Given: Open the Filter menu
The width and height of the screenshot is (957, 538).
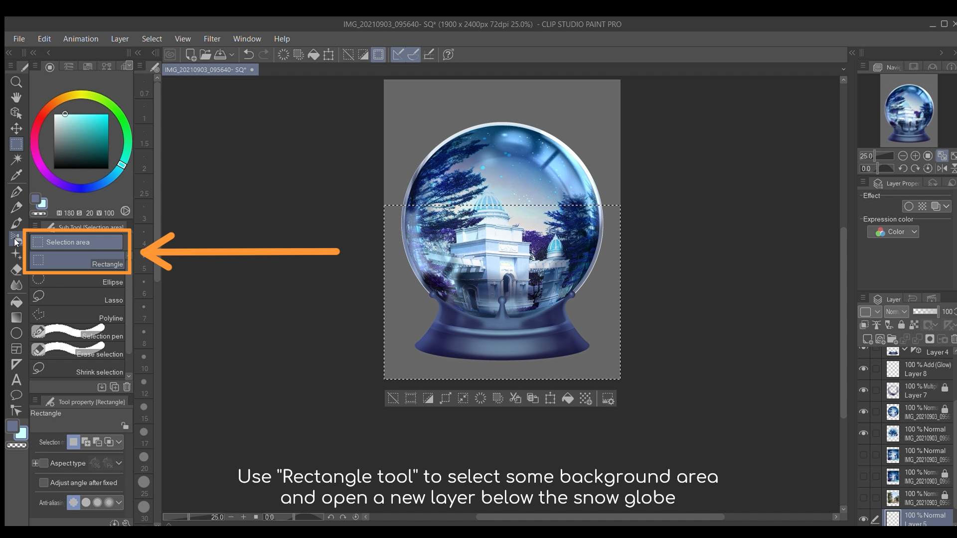Looking at the screenshot, I should coord(212,39).
